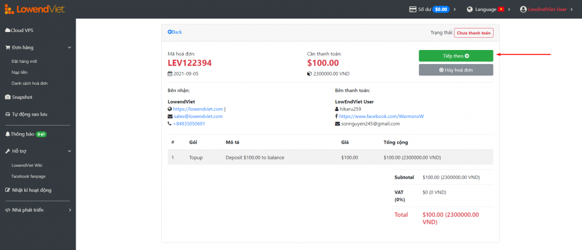Click the Tổng cộng column header
The image size is (582, 250).
pyautogui.click(x=396, y=142)
